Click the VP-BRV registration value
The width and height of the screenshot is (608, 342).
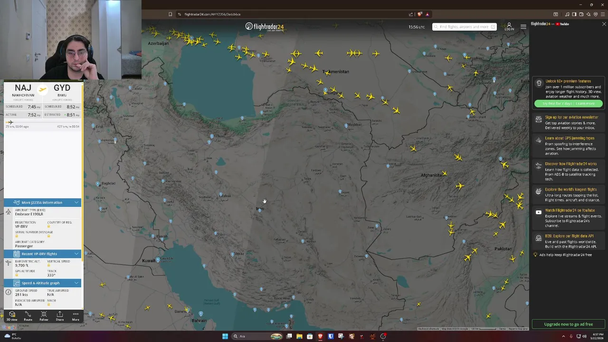pos(21,227)
